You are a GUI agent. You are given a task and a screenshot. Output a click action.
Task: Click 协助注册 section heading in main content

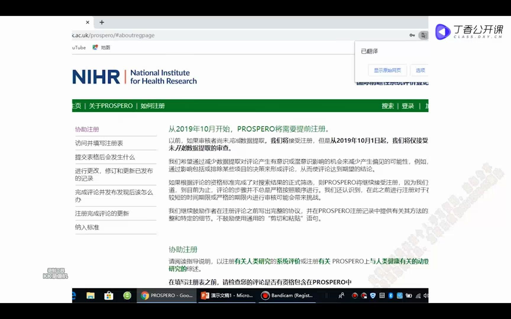183,250
